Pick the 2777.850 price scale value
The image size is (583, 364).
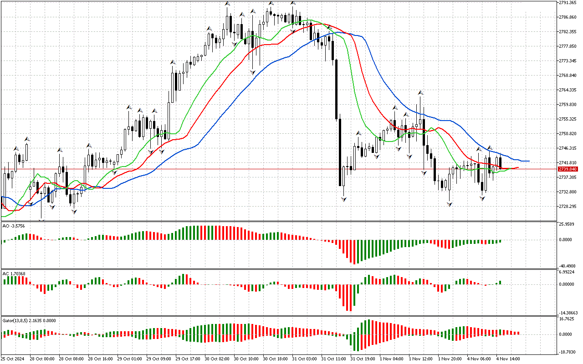point(567,46)
